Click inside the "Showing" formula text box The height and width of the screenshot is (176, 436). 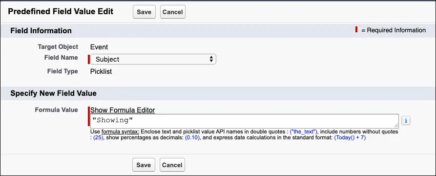coord(245,121)
